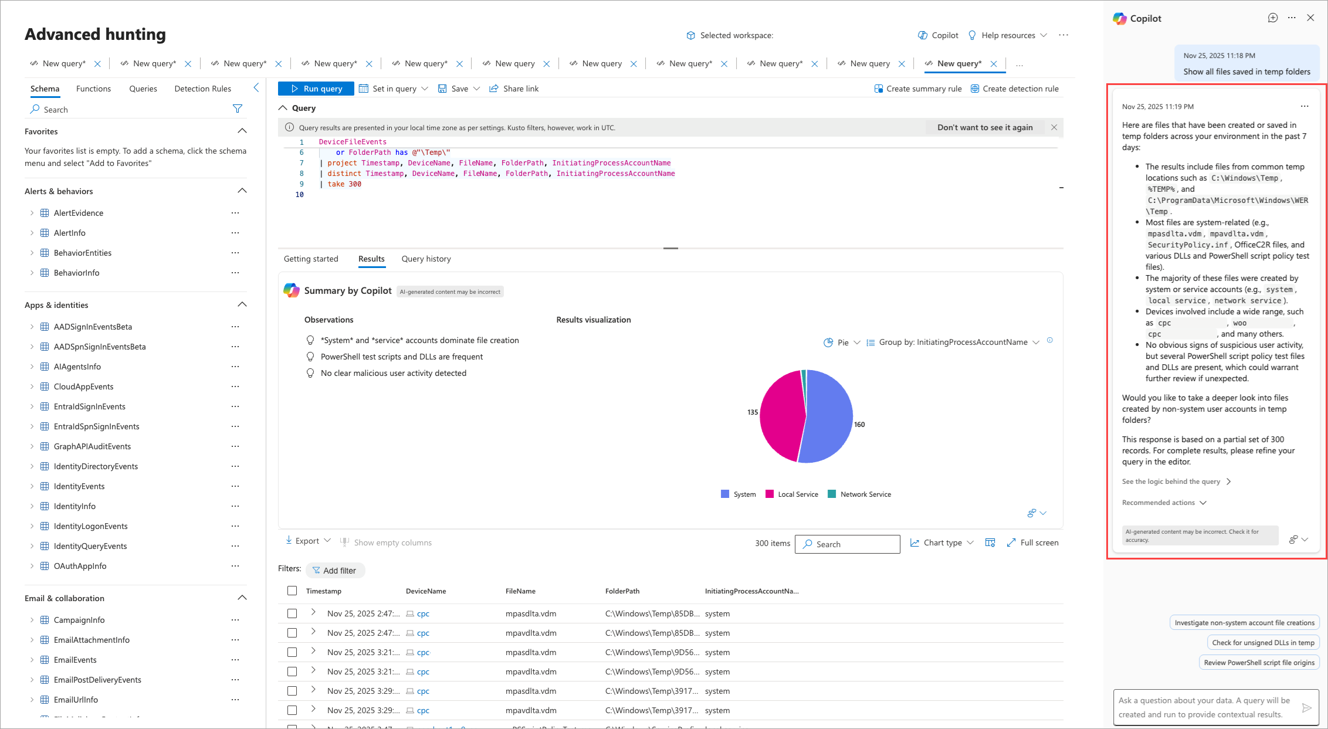Open Copilot from the header toolbar

pos(938,35)
